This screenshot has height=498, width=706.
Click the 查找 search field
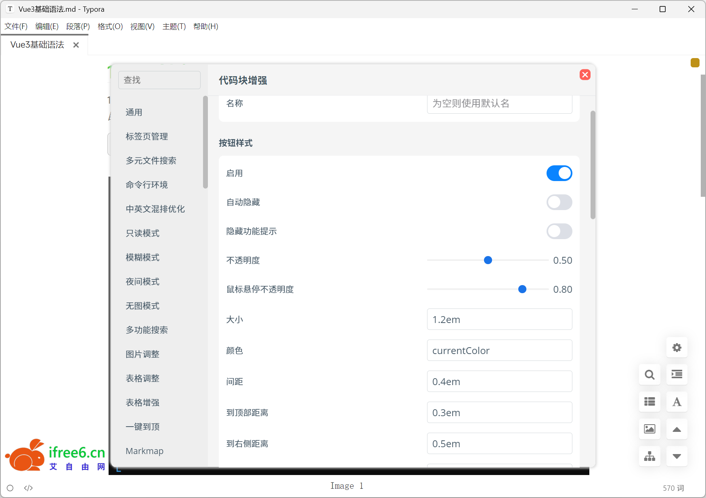159,80
